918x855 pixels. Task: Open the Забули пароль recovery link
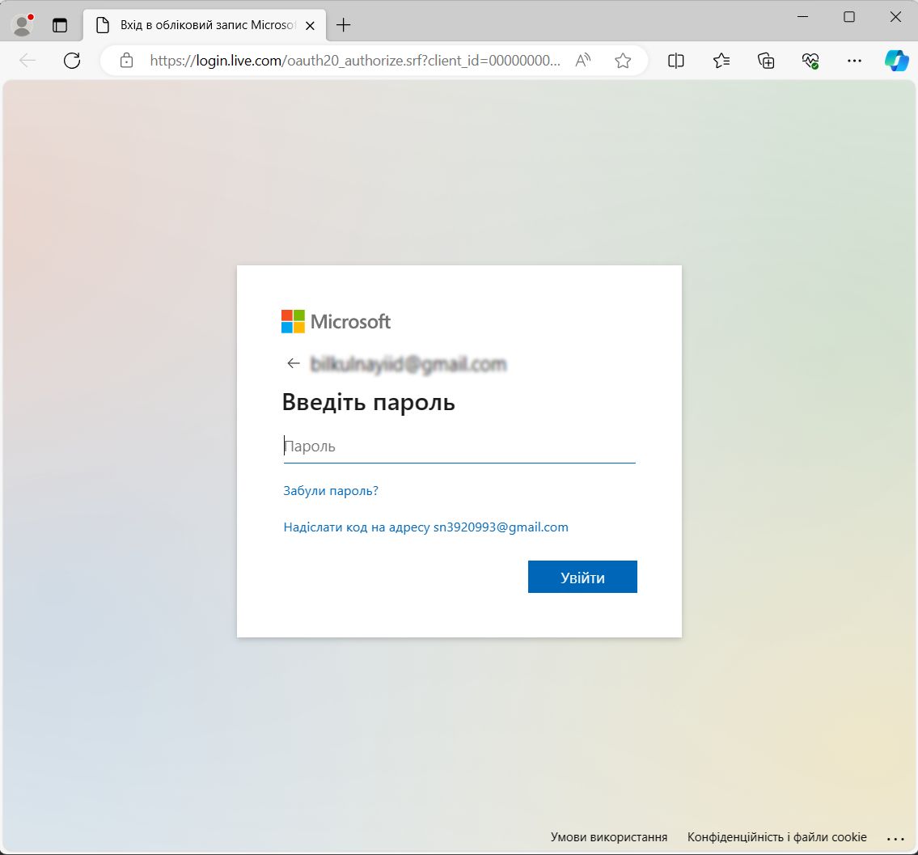coord(330,490)
